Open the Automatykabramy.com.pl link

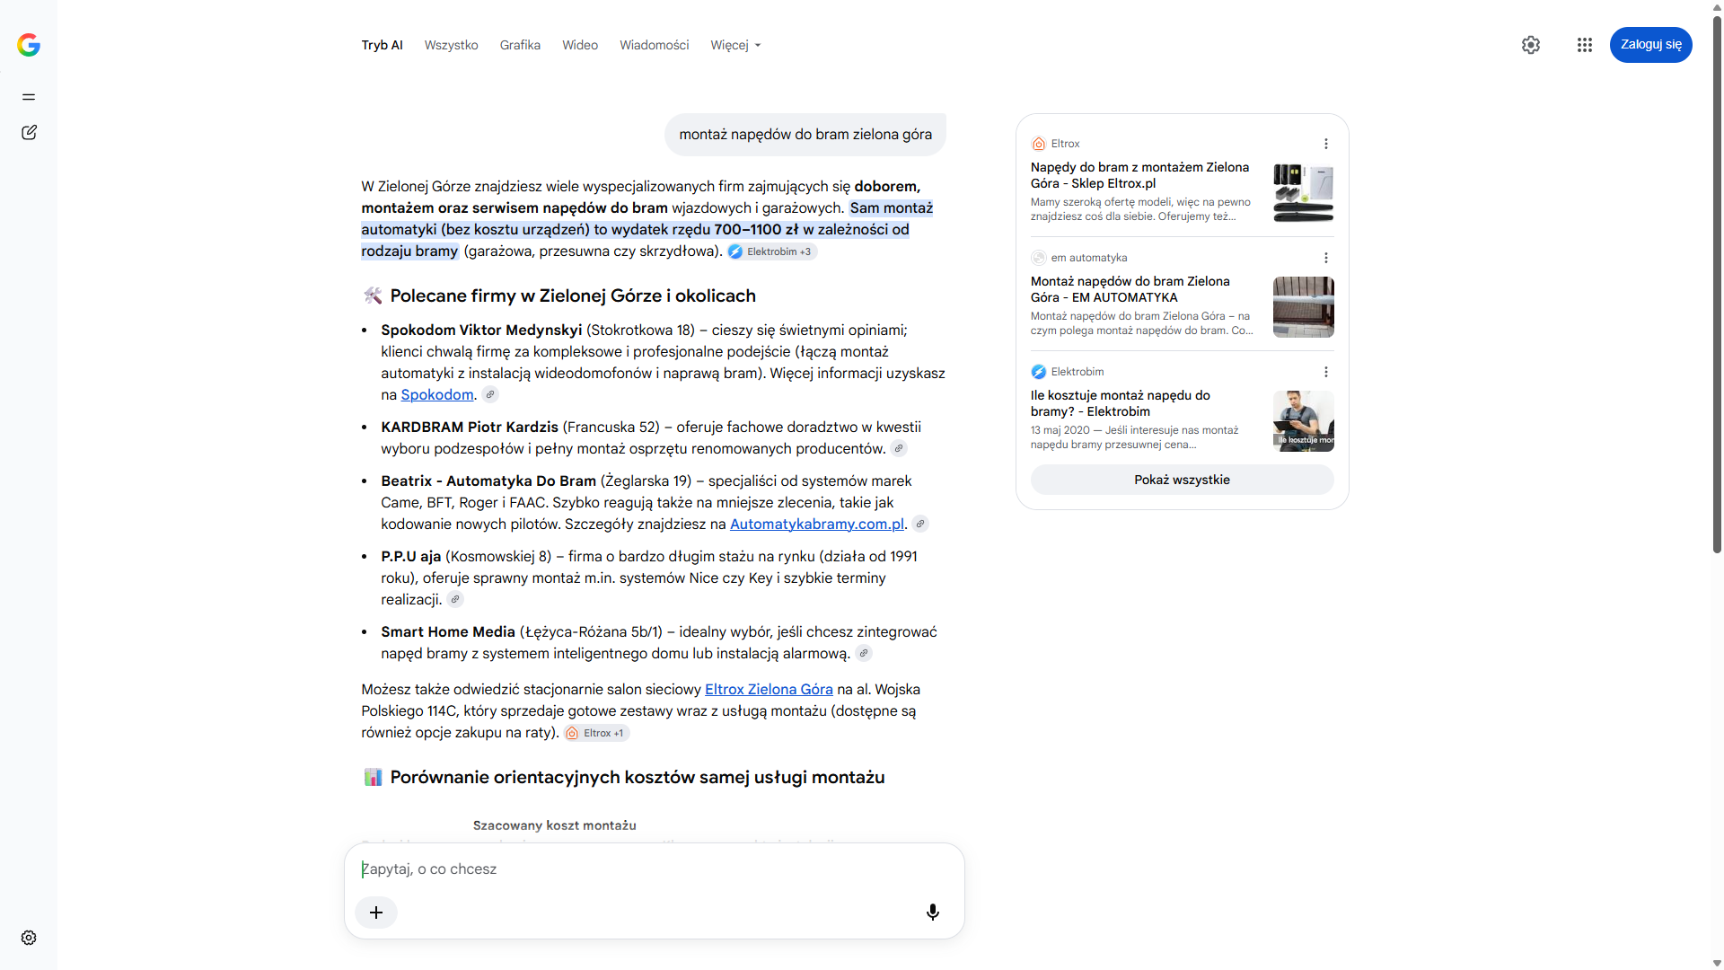pos(817,524)
